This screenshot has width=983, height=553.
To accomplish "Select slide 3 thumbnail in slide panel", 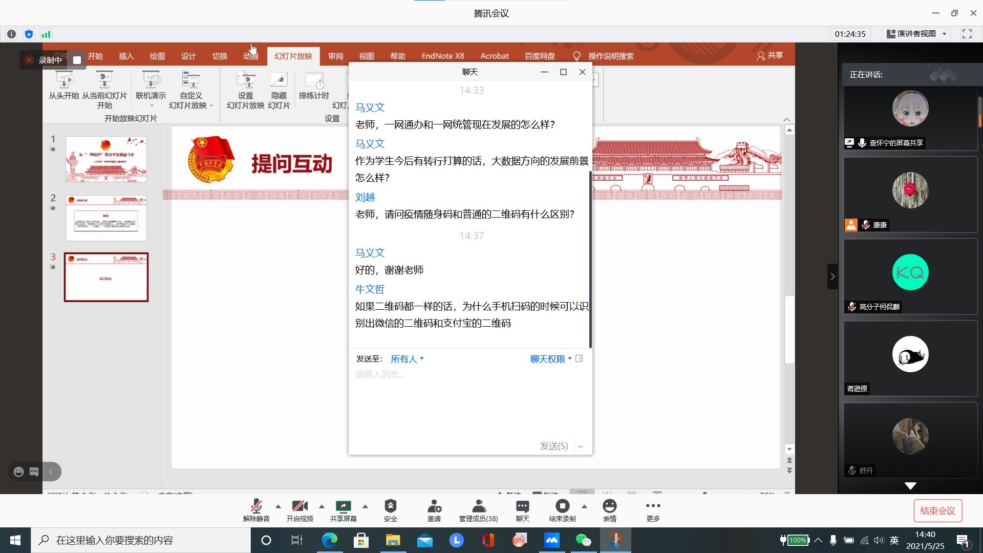I will [x=106, y=278].
